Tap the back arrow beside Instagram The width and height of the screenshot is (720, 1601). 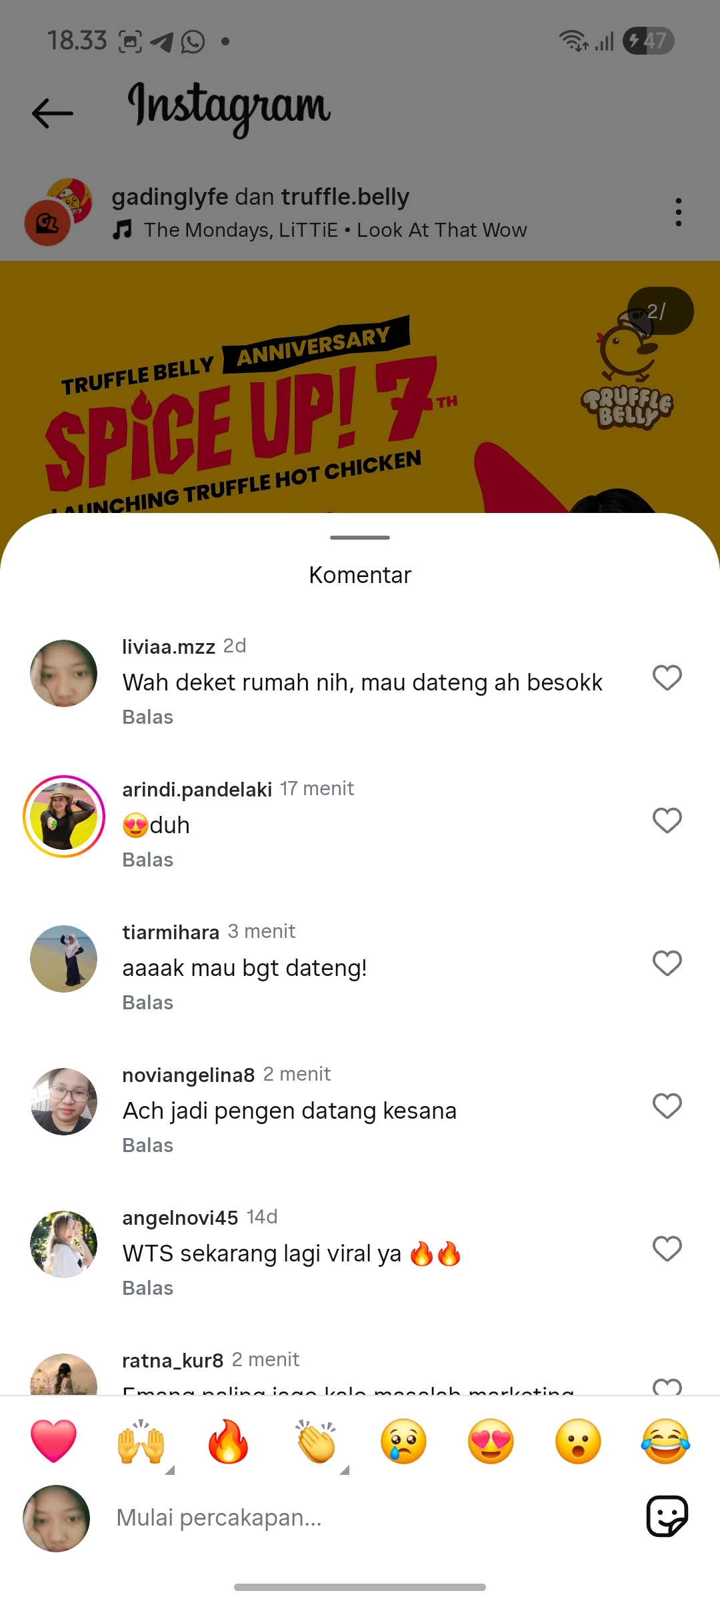pos(53,113)
